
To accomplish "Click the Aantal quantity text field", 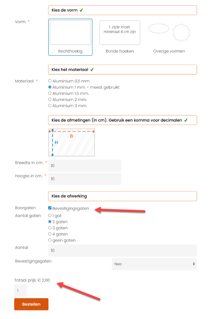I will tap(122, 250).
